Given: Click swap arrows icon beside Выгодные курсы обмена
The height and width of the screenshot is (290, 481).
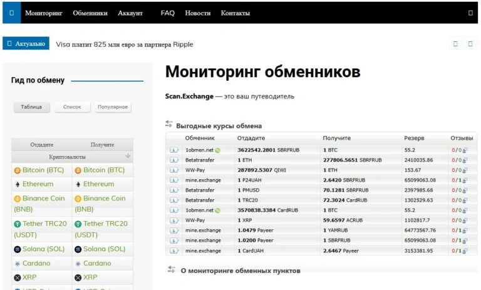Looking at the screenshot, I should [x=168, y=123].
